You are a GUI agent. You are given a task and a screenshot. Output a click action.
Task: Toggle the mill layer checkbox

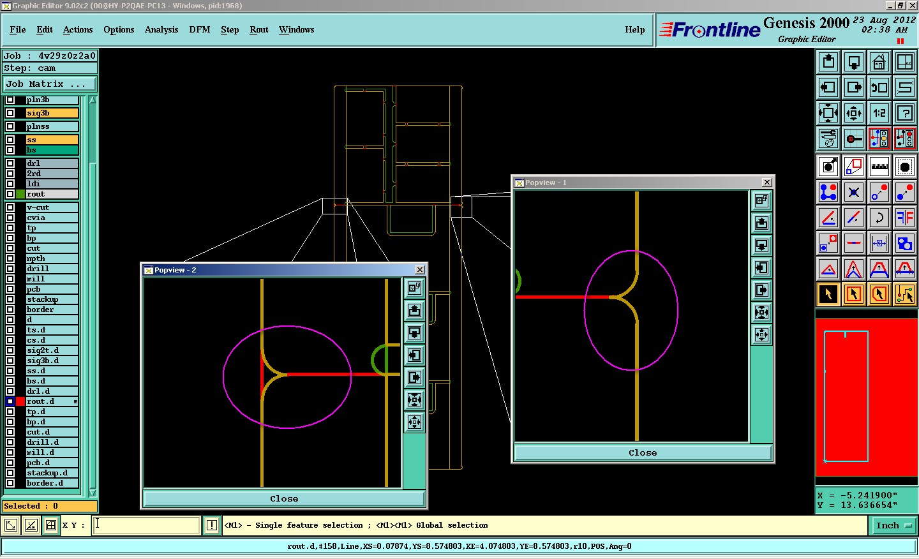point(10,279)
